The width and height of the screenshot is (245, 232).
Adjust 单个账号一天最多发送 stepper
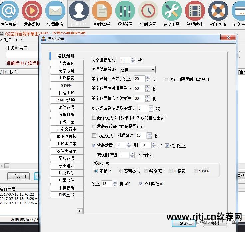click(x=148, y=79)
